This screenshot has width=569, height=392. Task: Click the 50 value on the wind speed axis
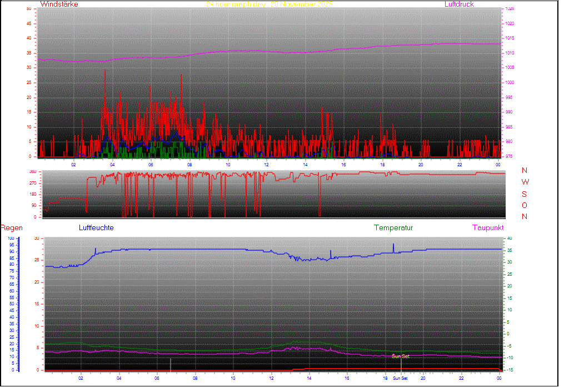coord(29,9)
